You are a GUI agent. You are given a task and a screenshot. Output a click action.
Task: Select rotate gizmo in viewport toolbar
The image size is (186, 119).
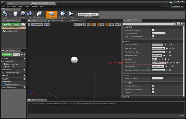coord(78,24)
